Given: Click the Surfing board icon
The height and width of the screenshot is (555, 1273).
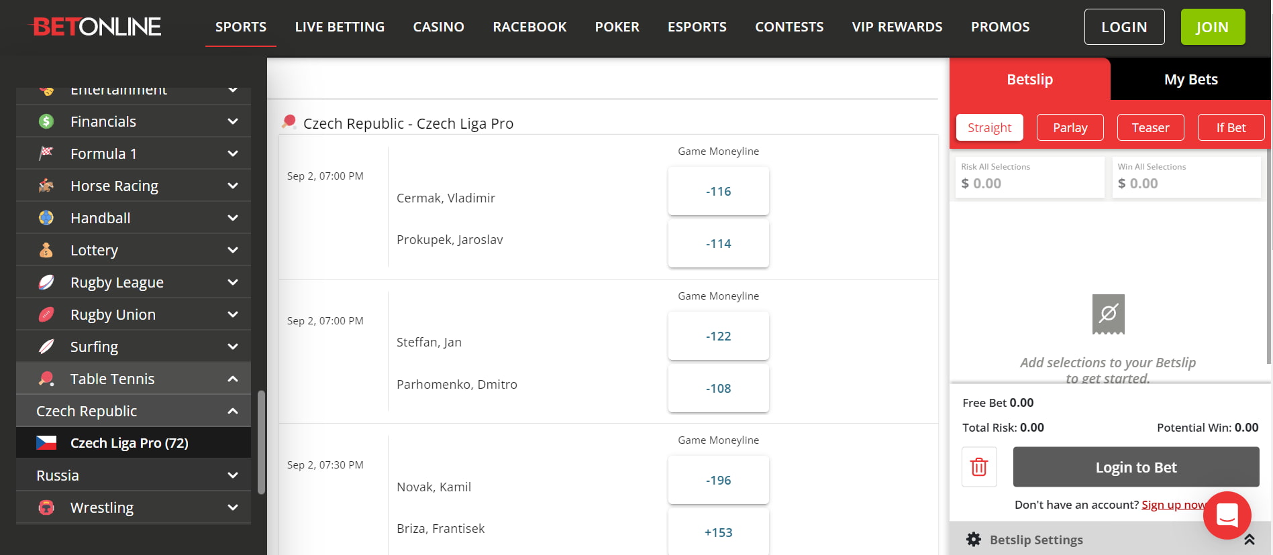Looking at the screenshot, I should click(x=46, y=347).
